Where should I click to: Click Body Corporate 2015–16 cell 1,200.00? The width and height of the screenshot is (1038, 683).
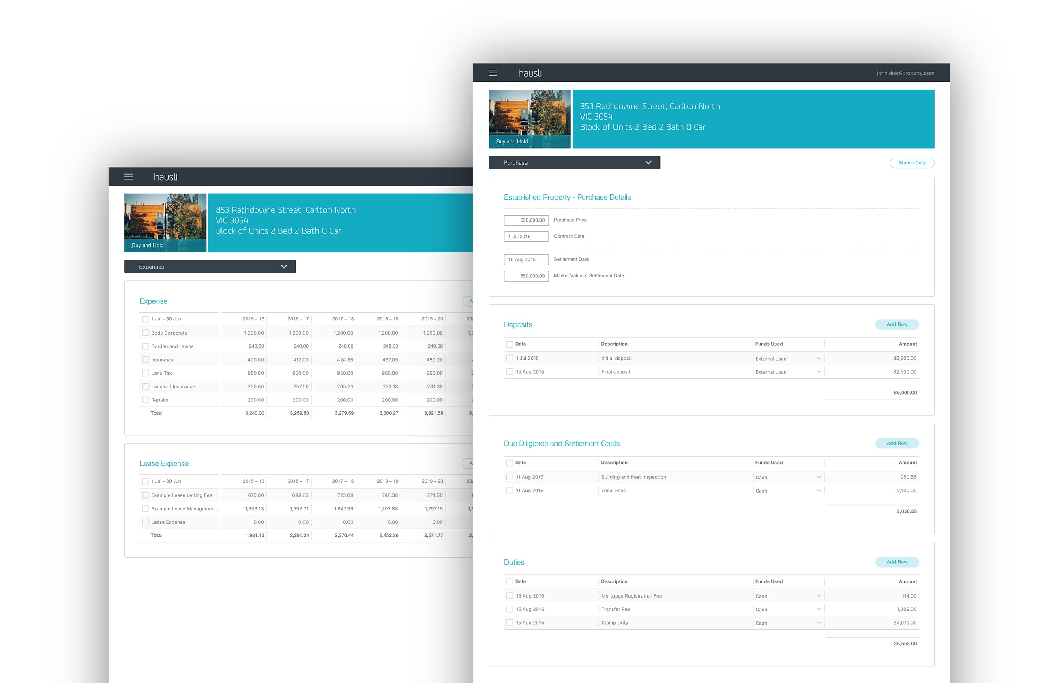point(254,333)
